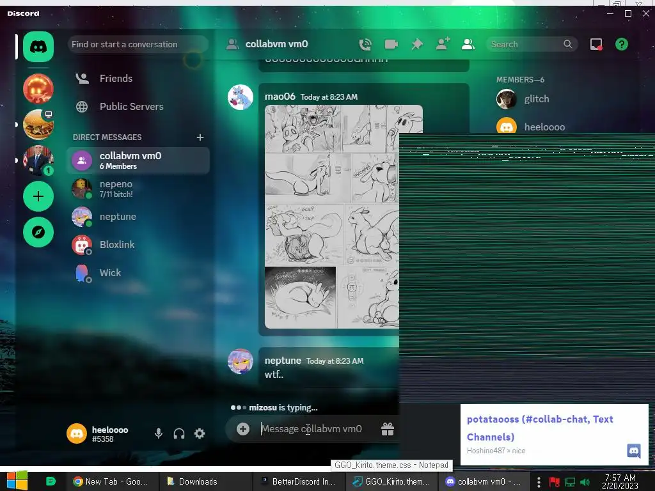The image size is (655, 491).
Task: Open the network tray icon
Action: (x=570, y=482)
